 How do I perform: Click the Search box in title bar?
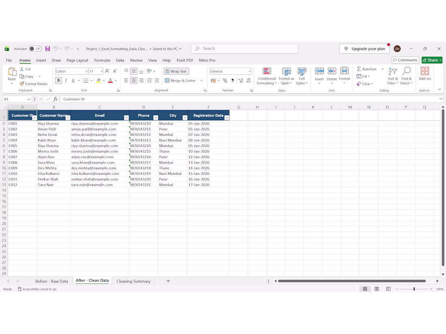click(x=244, y=49)
